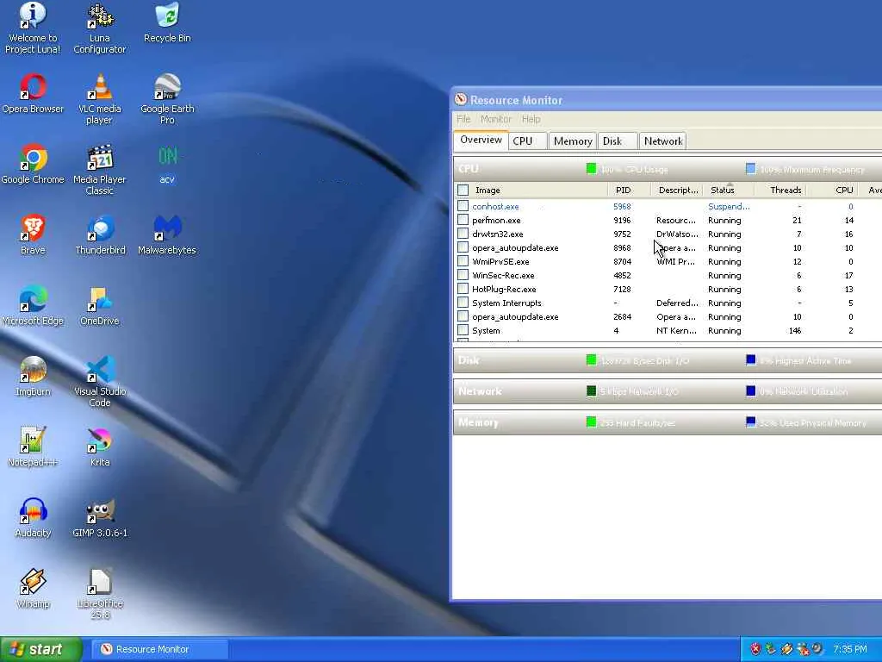Switch to the CPU tab
The width and height of the screenshot is (882, 662).
pos(528,141)
